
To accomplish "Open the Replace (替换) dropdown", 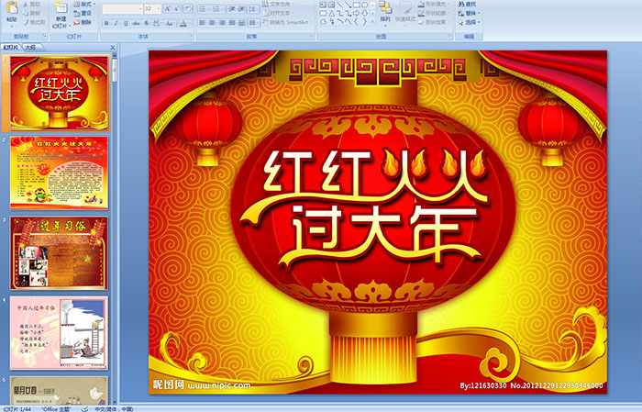I will 470,13.
